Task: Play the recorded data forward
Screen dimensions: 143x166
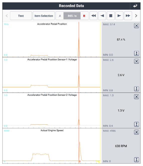Action: point(119,16)
